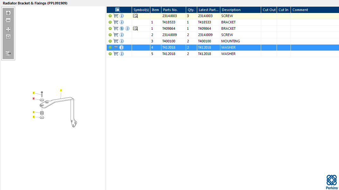The height and width of the screenshot is (190, 339).
Task: Sort by the Description column header
Action: (241, 10)
